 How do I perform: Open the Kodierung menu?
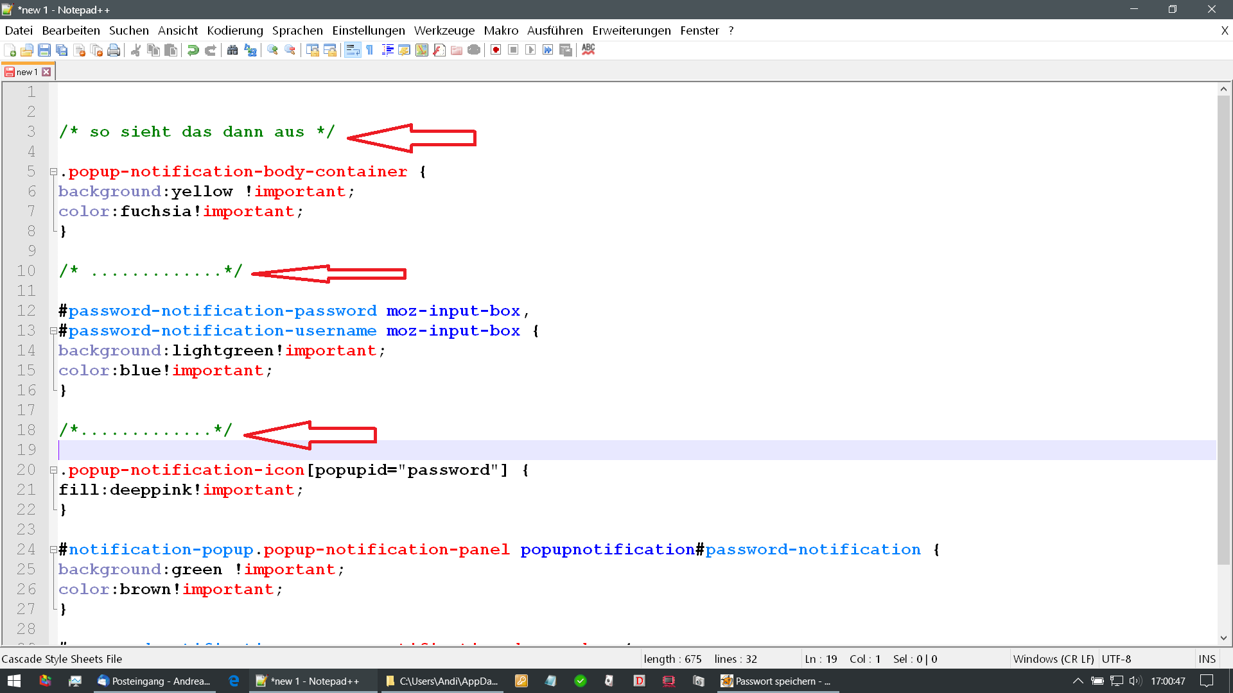point(234,30)
